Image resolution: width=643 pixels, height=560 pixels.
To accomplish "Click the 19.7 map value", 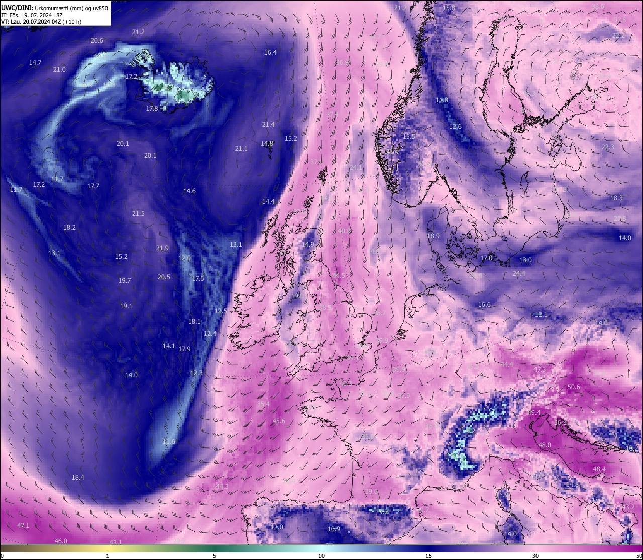I will click(x=125, y=281).
